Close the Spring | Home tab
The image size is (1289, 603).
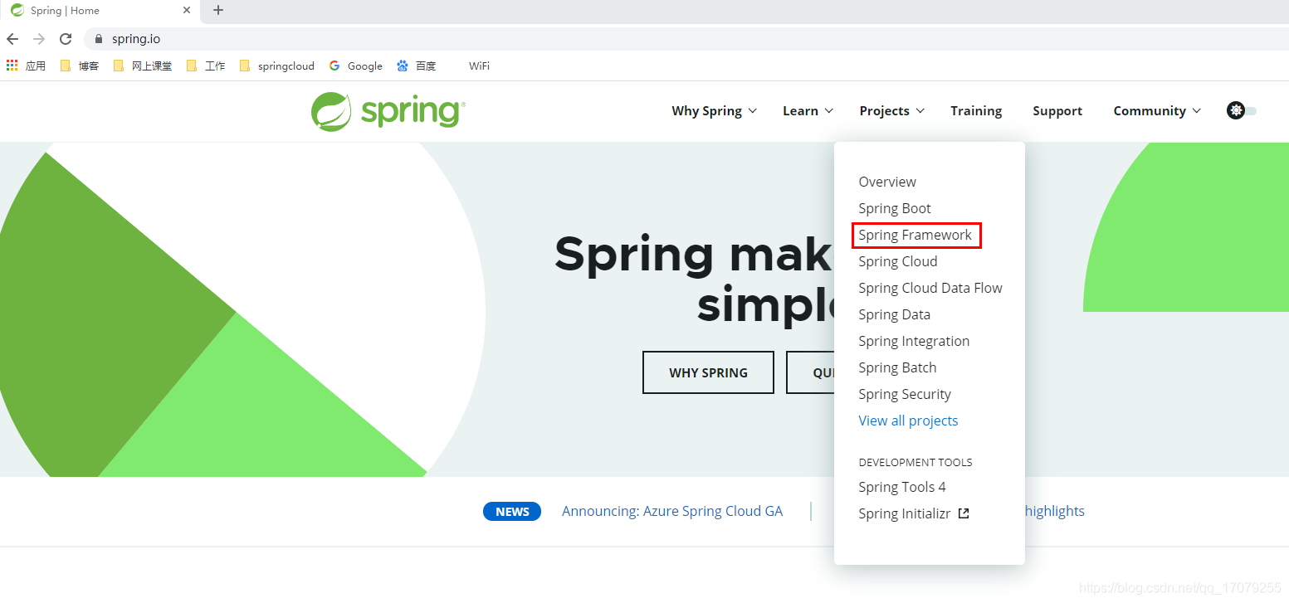187,11
